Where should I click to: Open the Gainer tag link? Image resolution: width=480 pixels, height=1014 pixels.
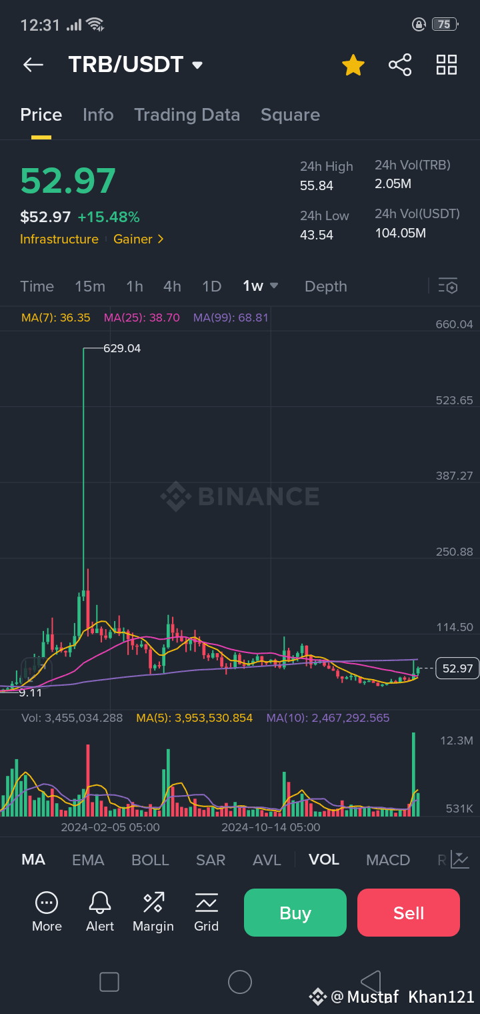tap(138, 239)
